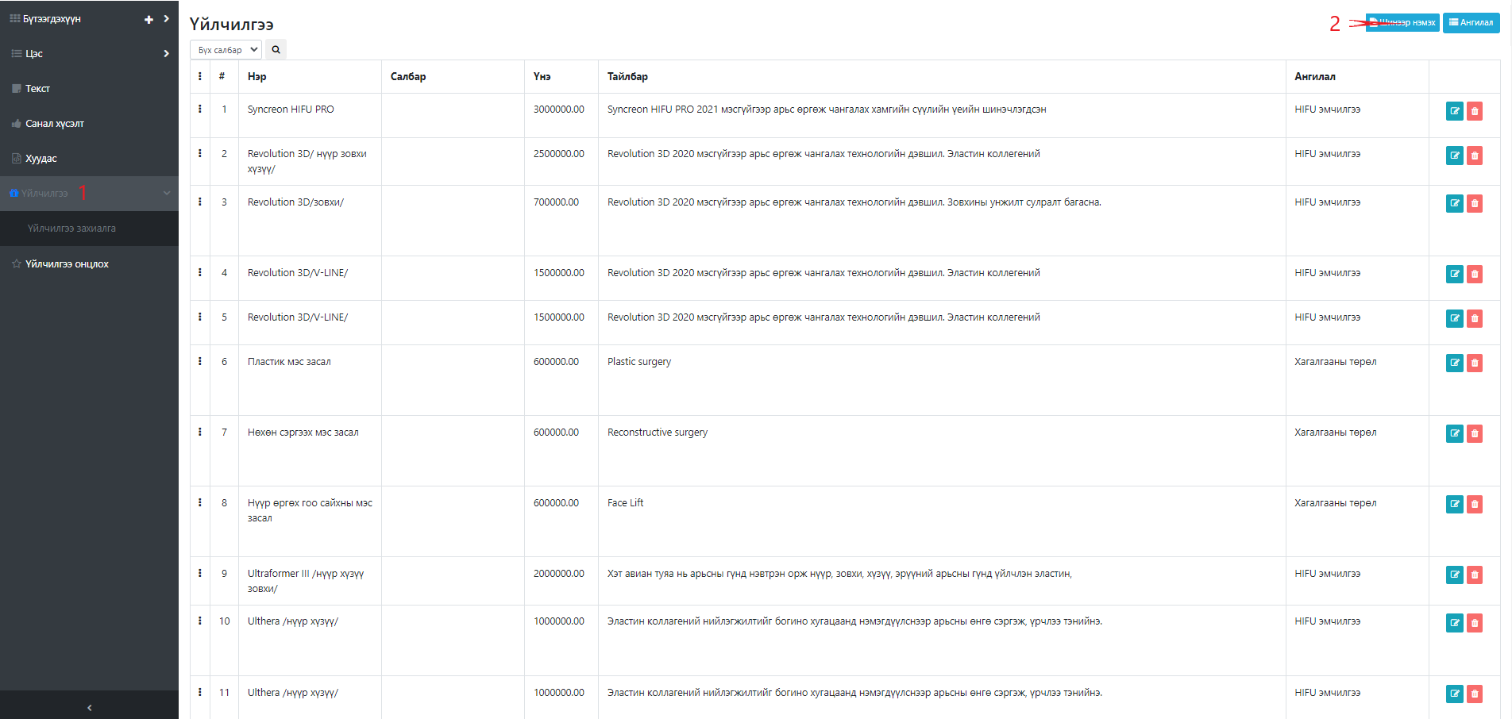Screen dimensions: 1512x719
Task: Edit Ultraformer III service entry
Action: point(1454,575)
